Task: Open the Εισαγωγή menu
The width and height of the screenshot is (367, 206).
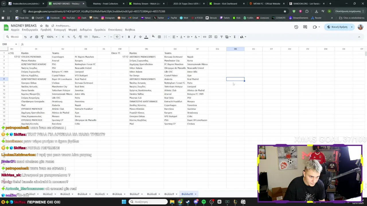Action: (x=60, y=30)
